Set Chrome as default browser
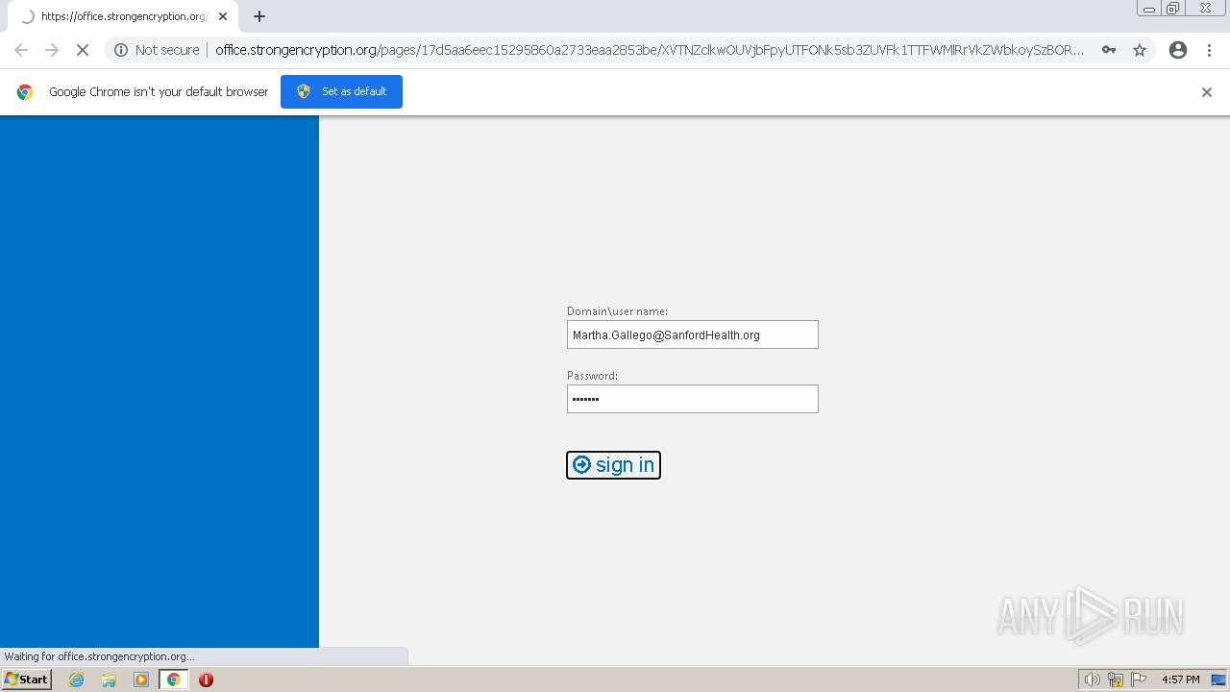This screenshot has width=1230, height=692. pyautogui.click(x=341, y=91)
